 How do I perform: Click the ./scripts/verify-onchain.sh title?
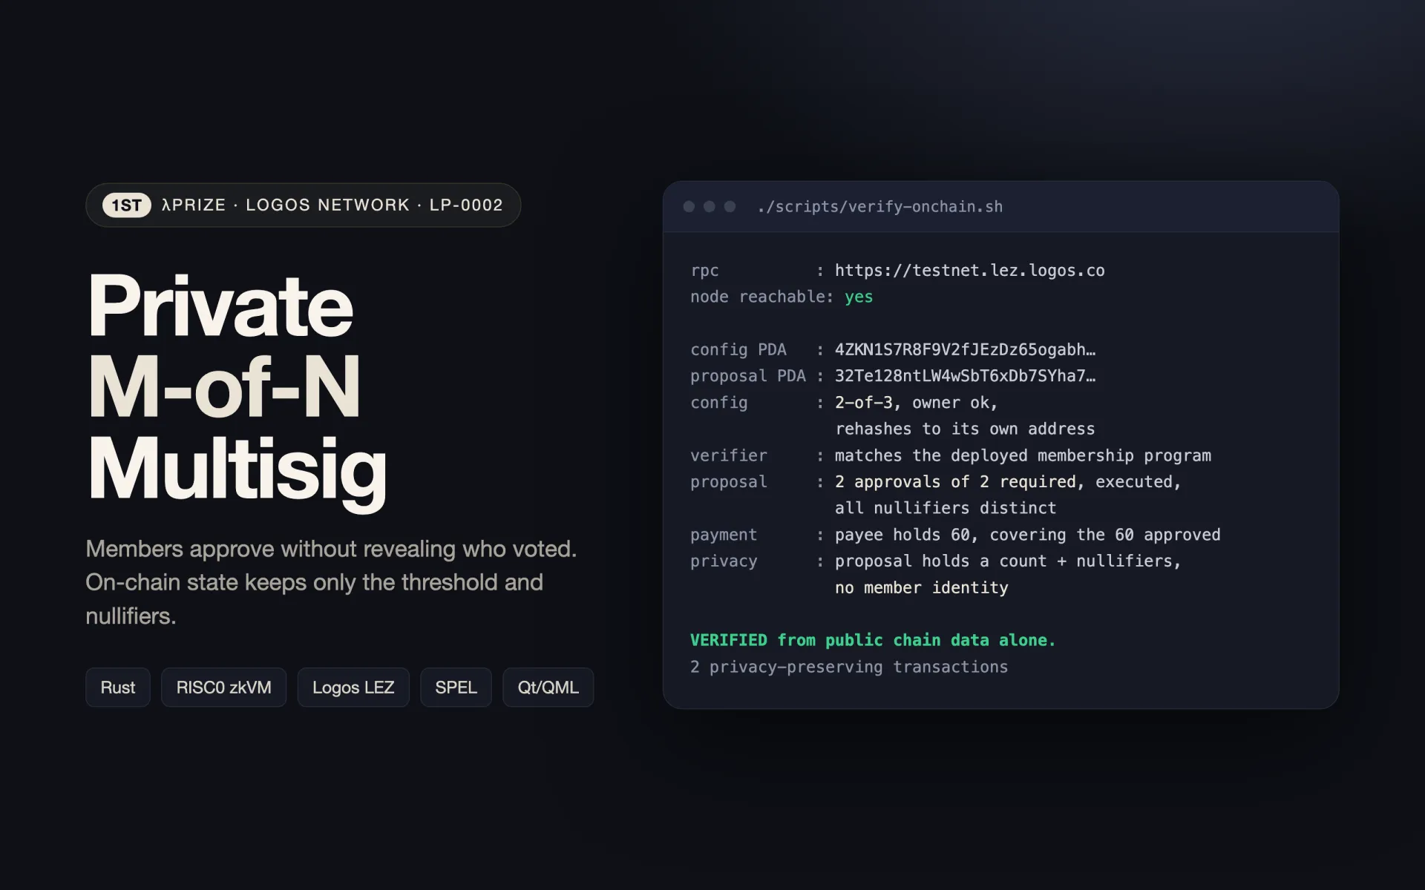point(880,207)
